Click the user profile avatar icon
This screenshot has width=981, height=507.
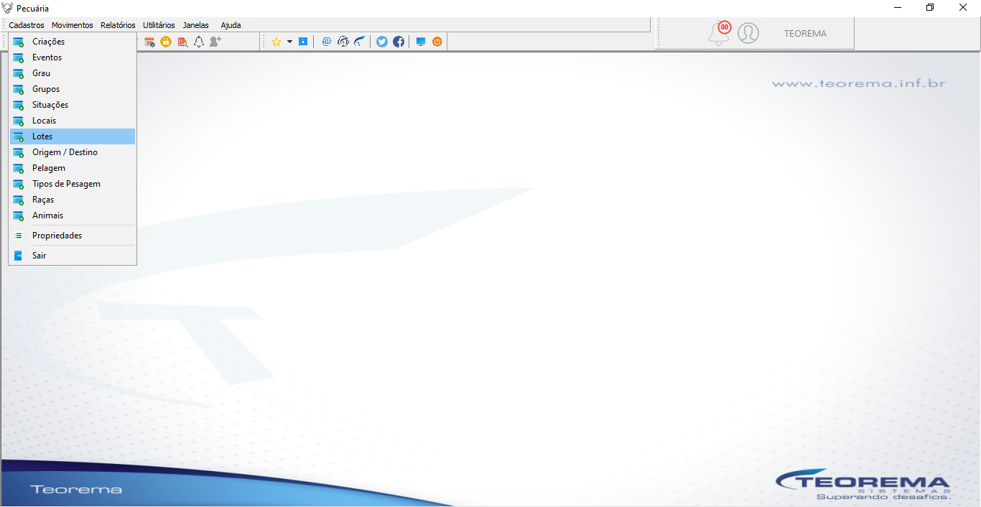pyautogui.click(x=748, y=33)
